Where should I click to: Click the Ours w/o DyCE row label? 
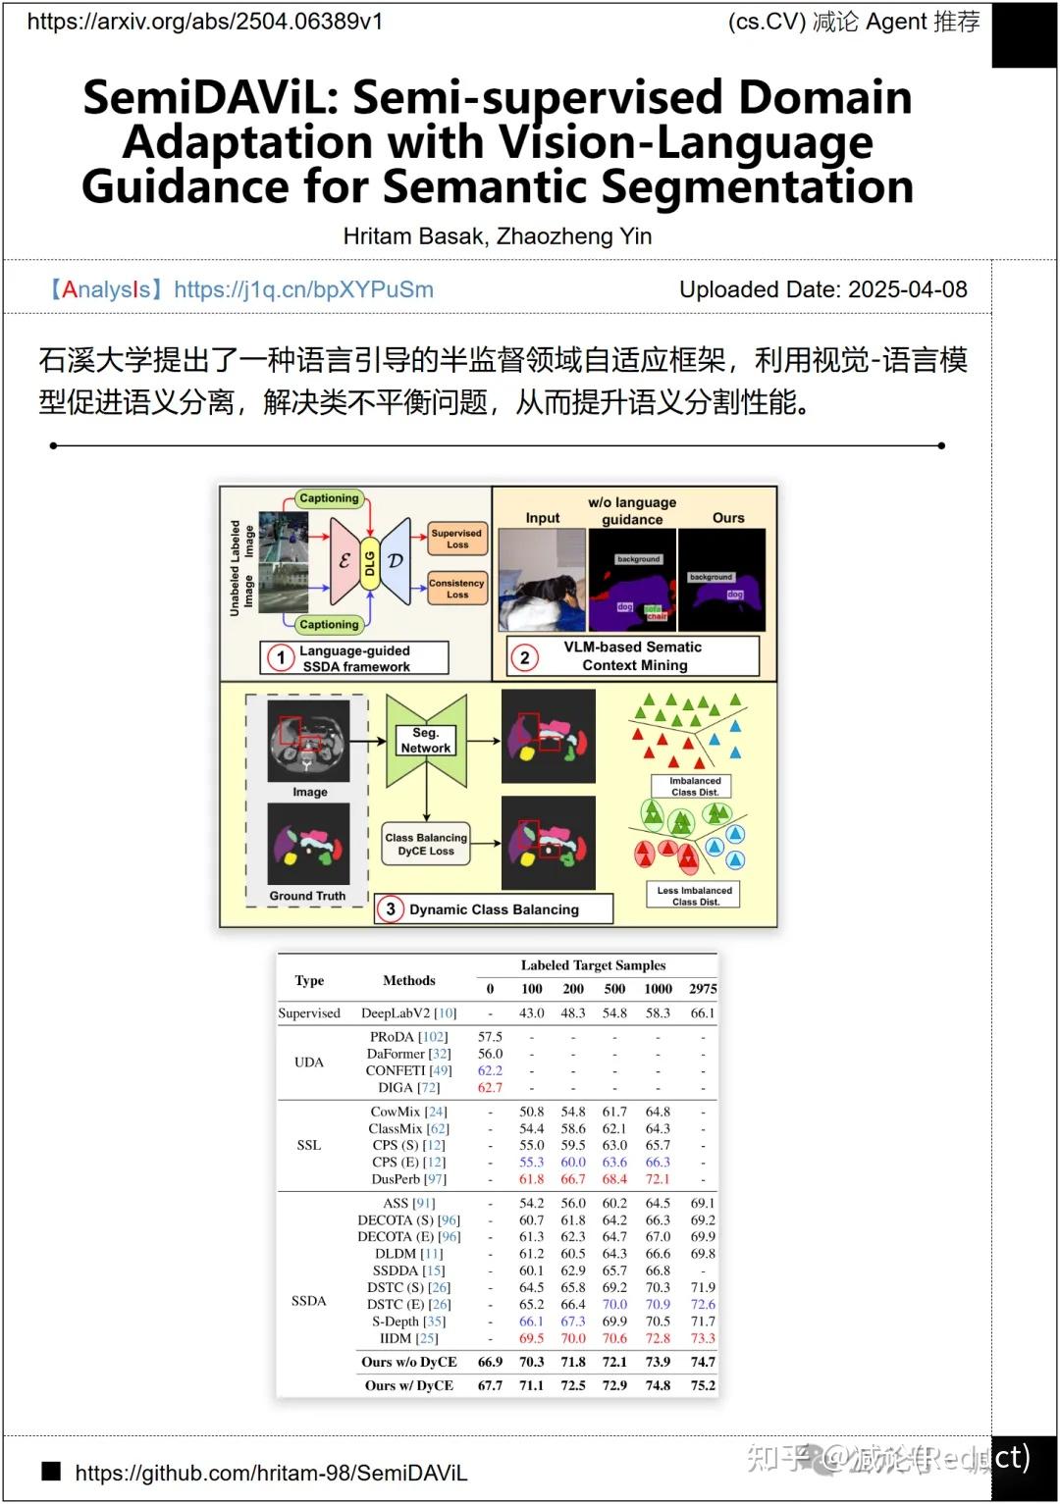409,1362
